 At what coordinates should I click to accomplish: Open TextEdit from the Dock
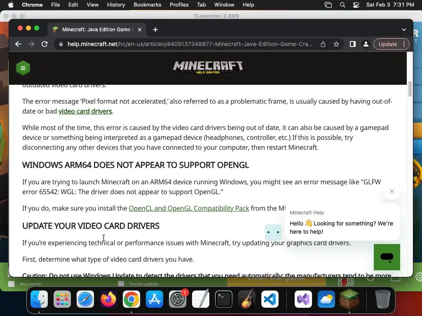(201, 299)
